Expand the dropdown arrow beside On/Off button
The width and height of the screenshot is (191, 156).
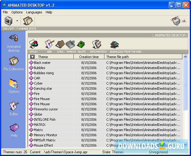[x=17, y=21]
